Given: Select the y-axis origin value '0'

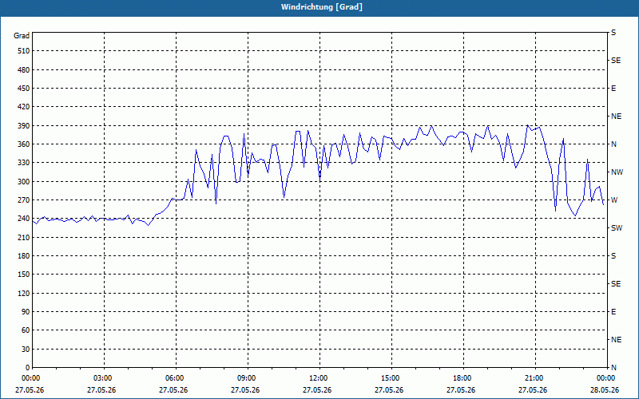Looking at the screenshot, I should (28, 368).
